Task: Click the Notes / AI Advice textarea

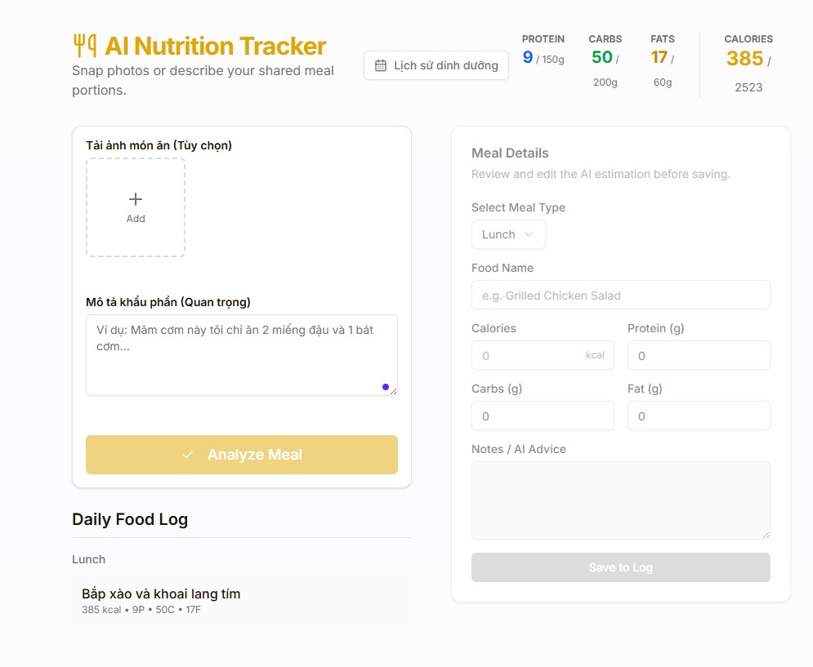Action: pyautogui.click(x=620, y=500)
